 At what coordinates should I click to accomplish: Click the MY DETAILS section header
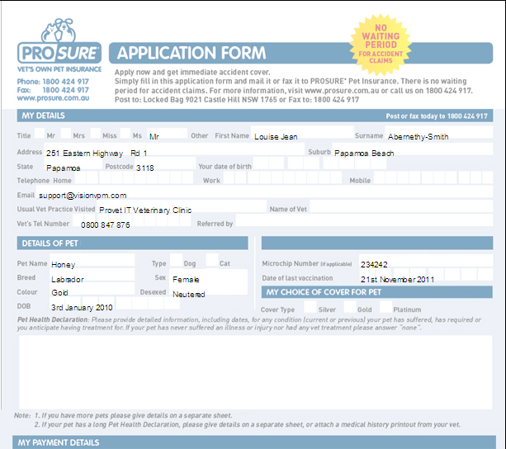255,116
